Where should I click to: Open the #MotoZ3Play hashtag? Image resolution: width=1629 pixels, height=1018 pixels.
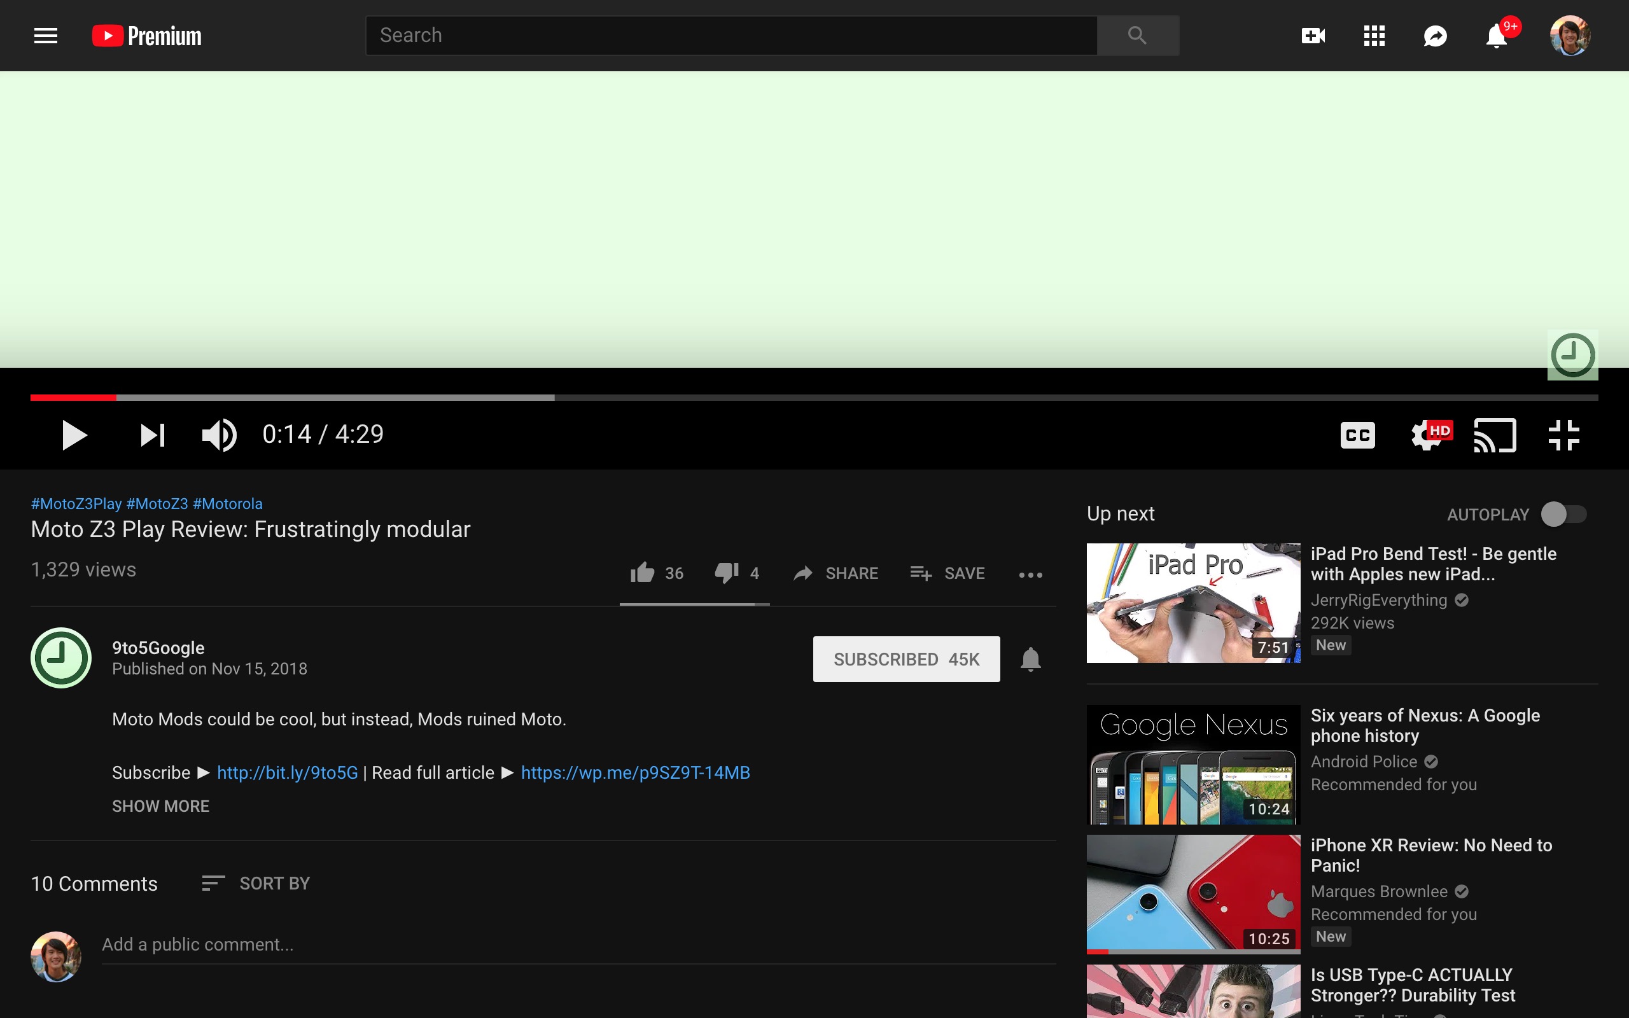click(x=76, y=504)
